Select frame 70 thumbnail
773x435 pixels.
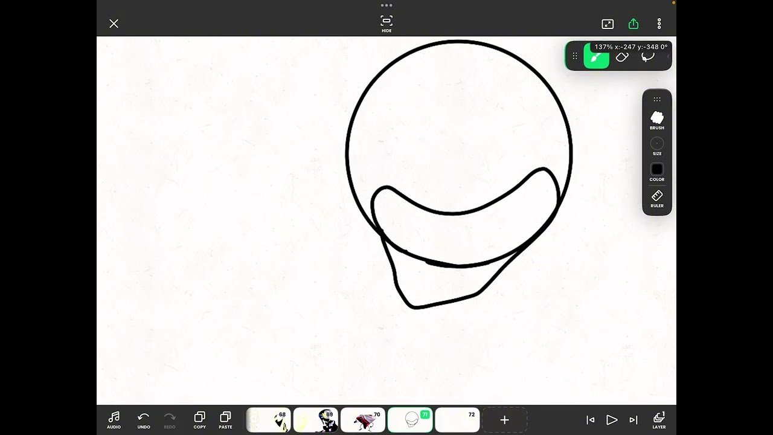(363, 420)
